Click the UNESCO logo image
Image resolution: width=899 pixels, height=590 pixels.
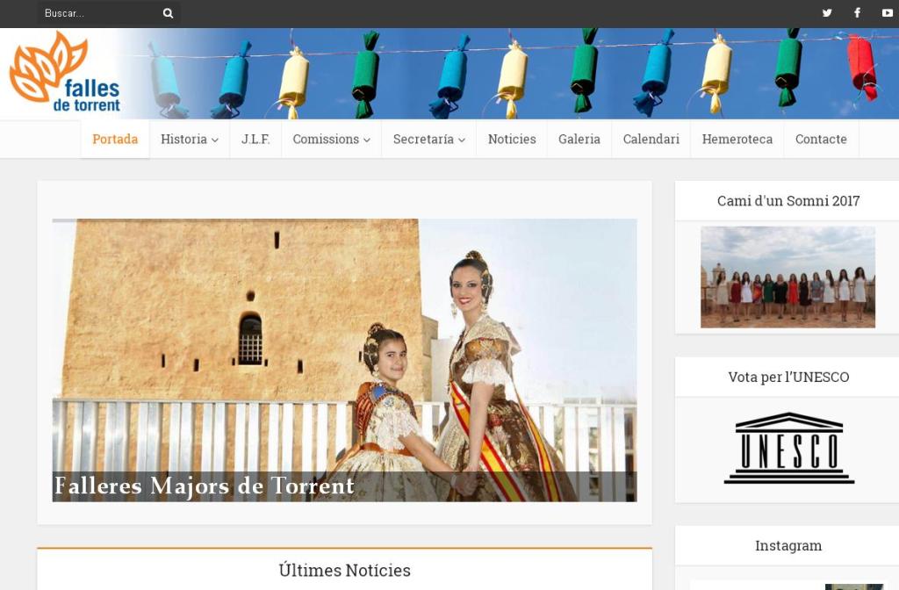pos(788,449)
